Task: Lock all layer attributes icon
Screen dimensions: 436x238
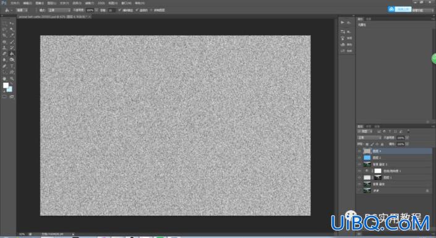Action: [x=382, y=144]
